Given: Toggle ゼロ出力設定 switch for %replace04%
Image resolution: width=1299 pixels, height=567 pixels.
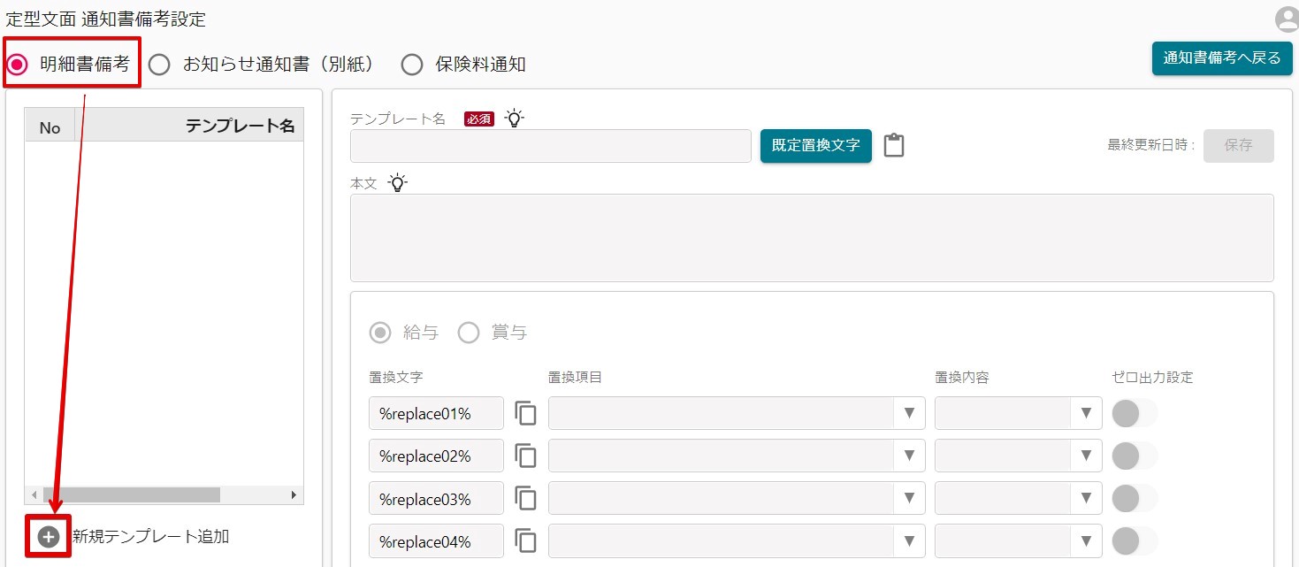Looking at the screenshot, I should point(1135,540).
